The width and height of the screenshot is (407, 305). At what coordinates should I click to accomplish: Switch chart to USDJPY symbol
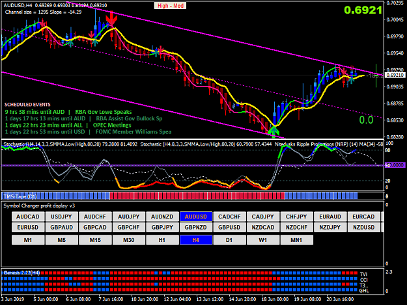61,217
